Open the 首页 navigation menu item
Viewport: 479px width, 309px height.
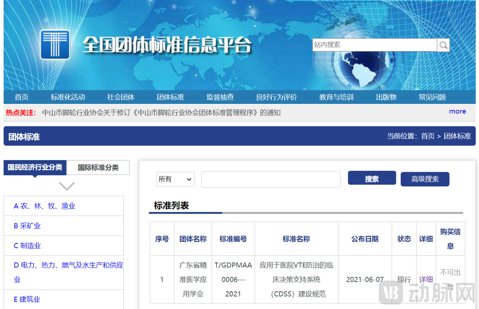[21, 97]
